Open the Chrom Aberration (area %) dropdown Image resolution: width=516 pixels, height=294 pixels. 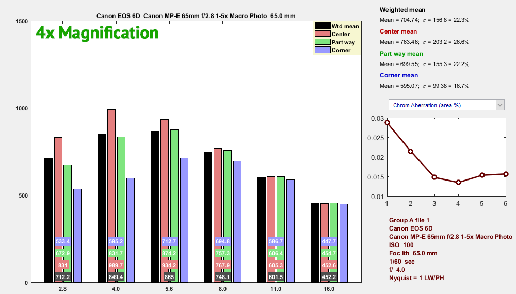(x=446, y=105)
